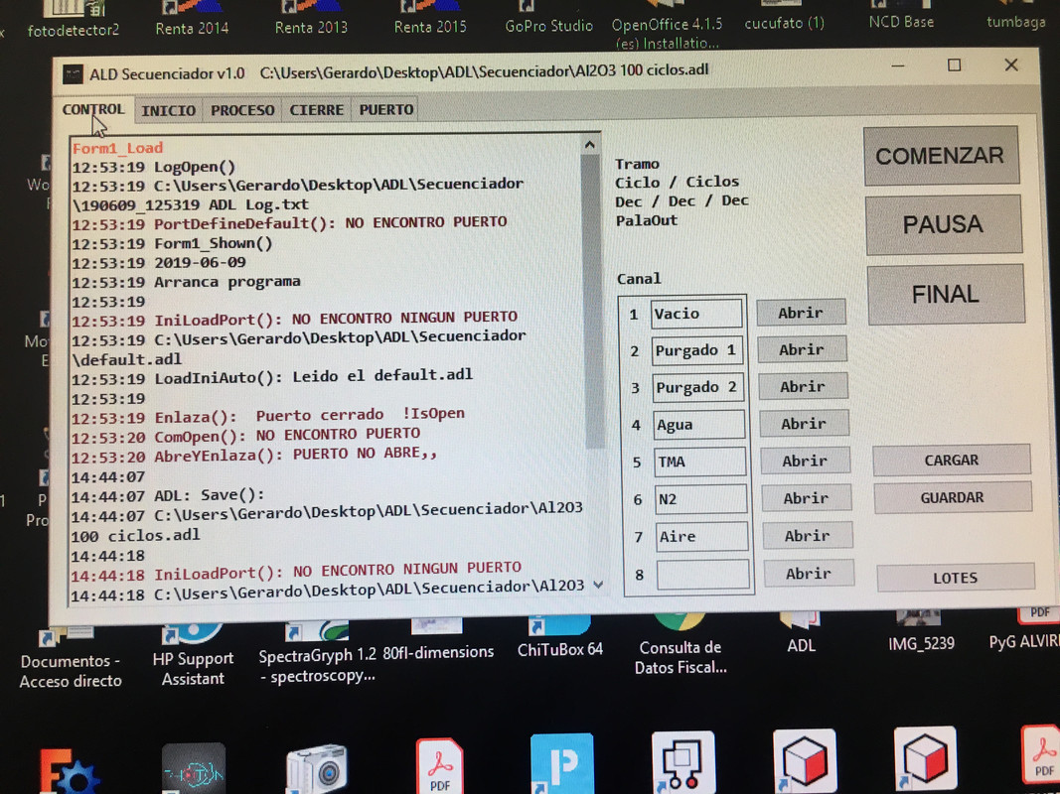Select the IMG_5239 desktop file
The image size is (1060, 794).
pyautogui.click(x=921, y=630)
